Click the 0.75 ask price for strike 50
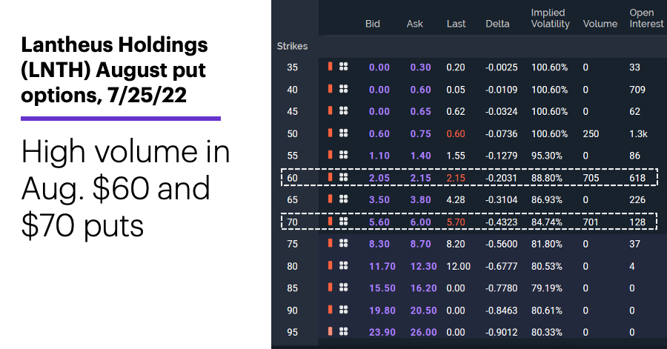Image resolution: width=667 pixels, height=349 pixels. tap(420, 133)
